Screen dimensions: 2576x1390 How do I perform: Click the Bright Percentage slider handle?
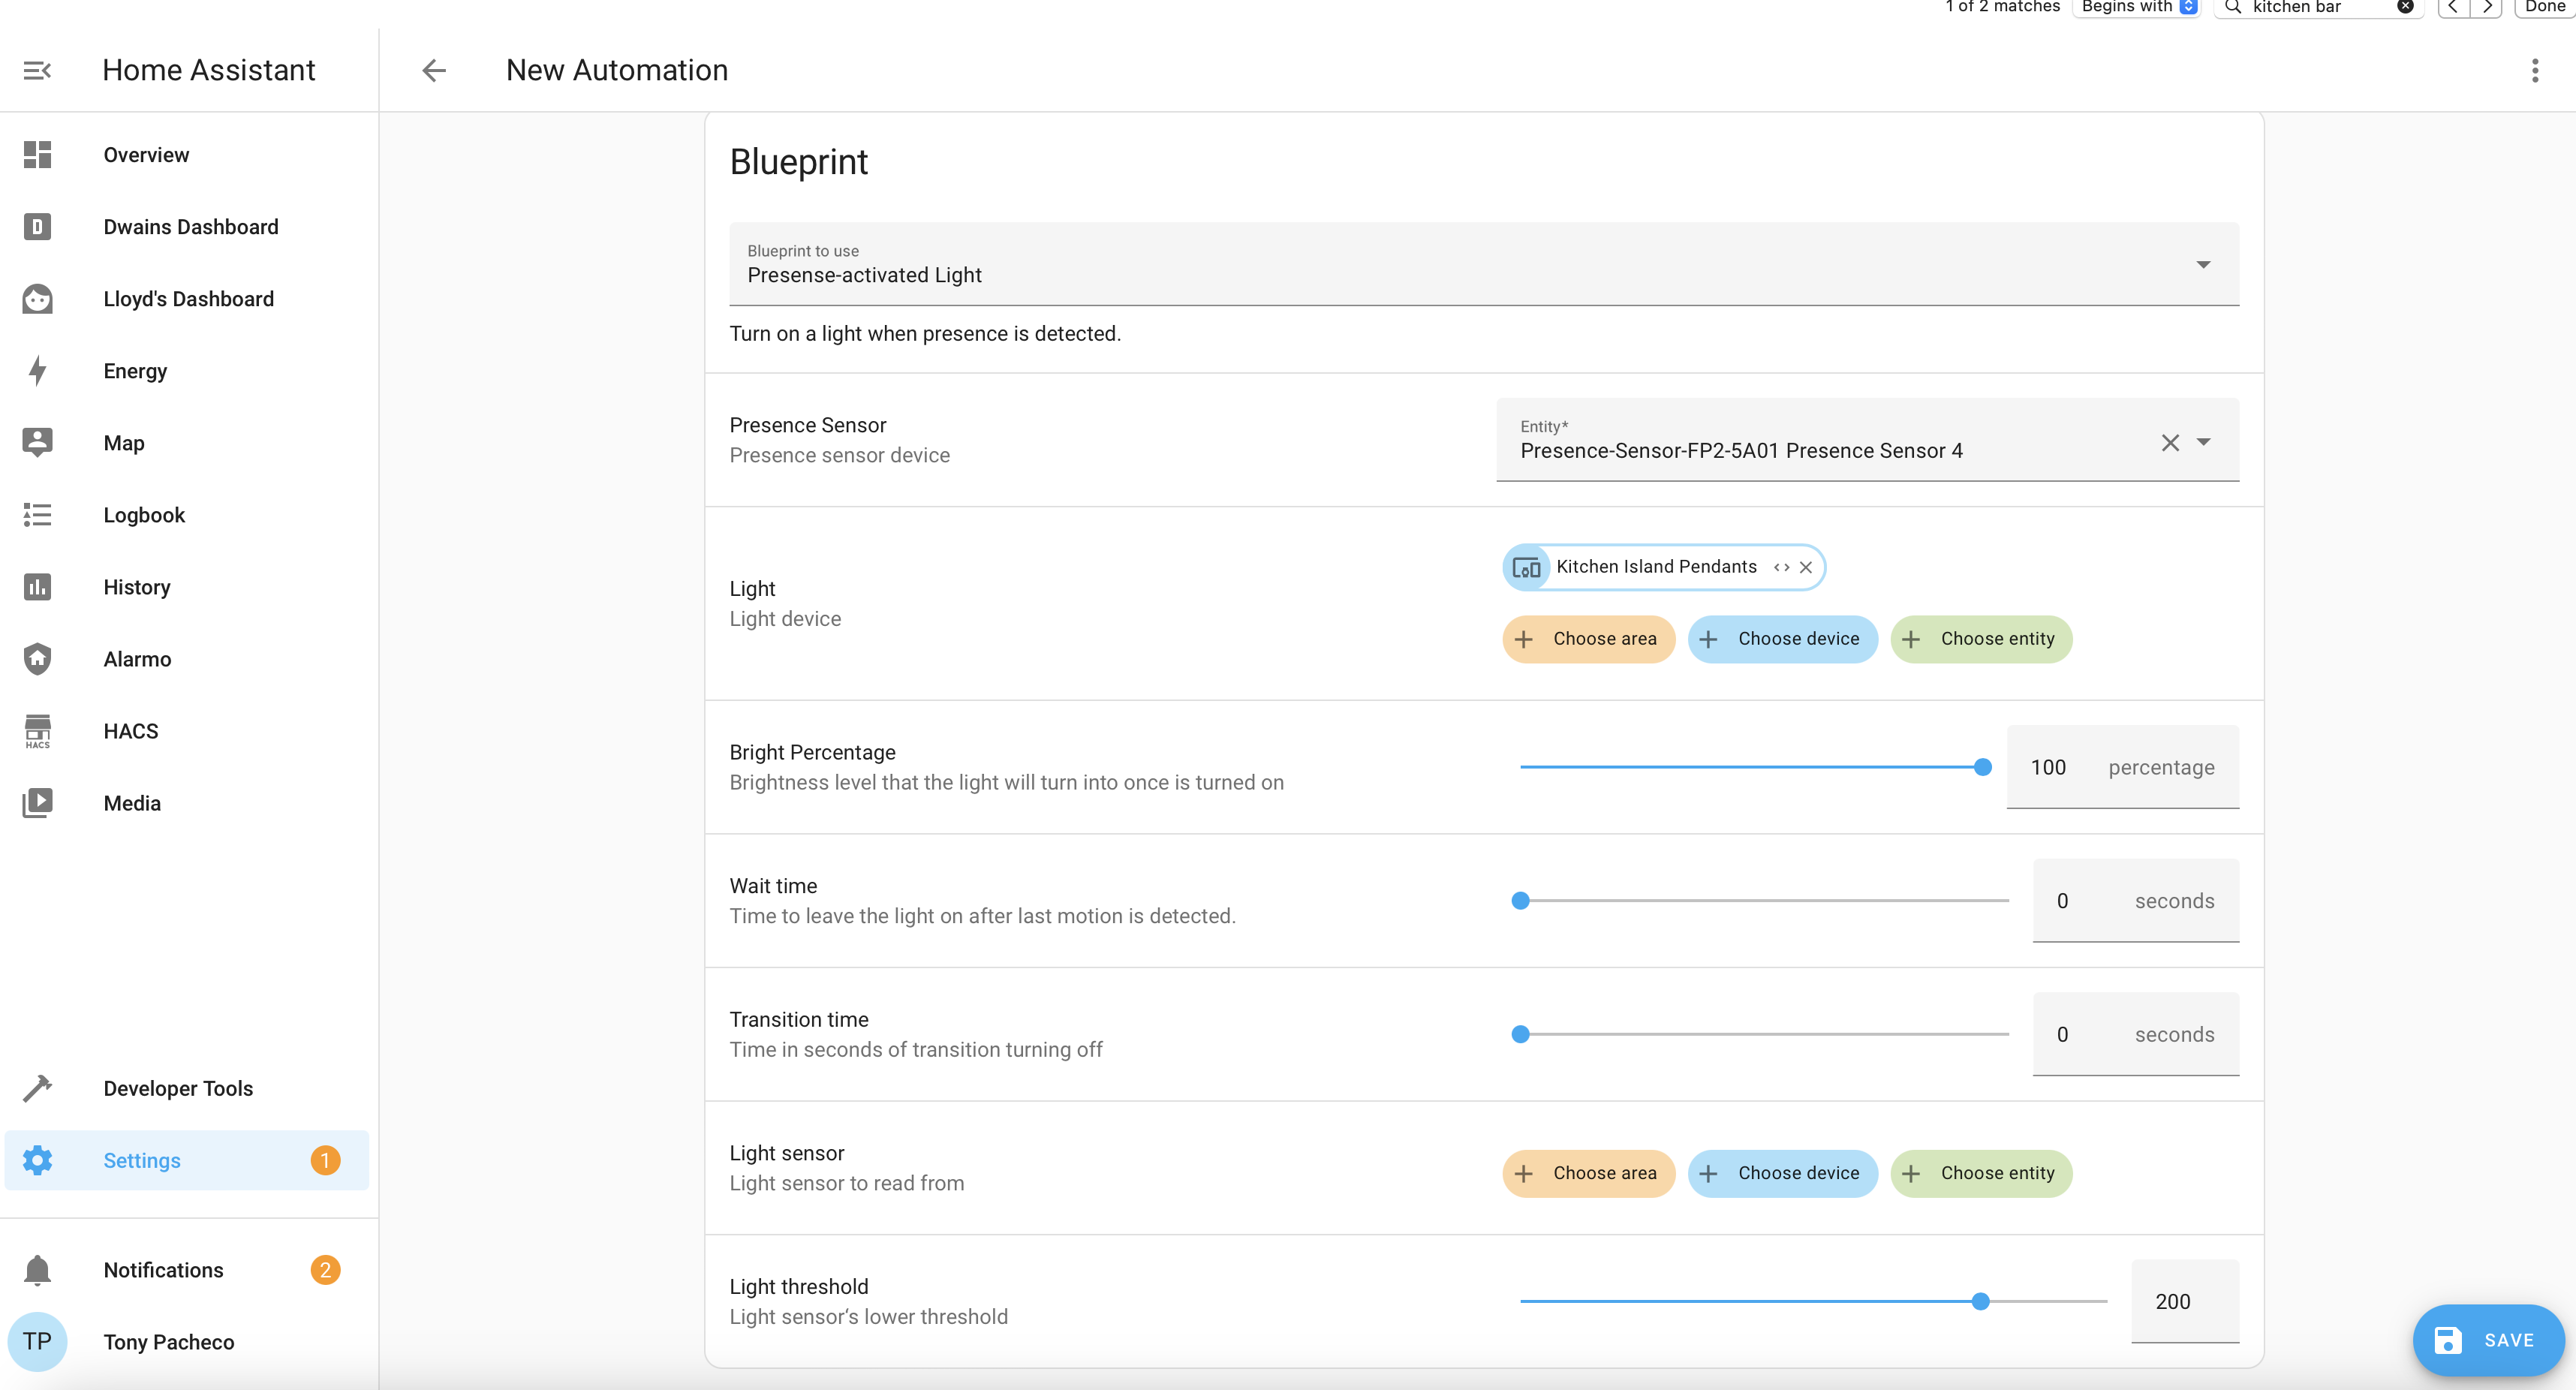pos(1982,767)
